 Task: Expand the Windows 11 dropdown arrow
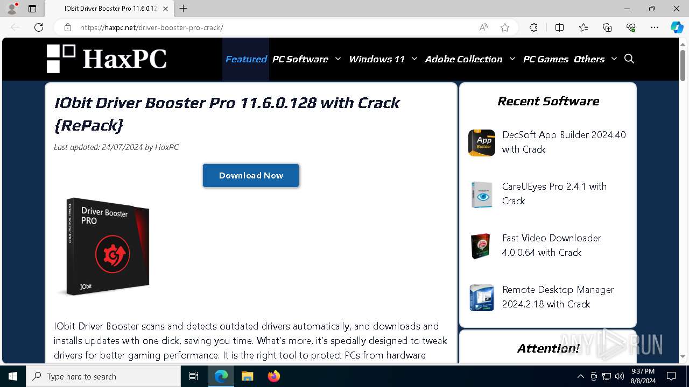414,59
